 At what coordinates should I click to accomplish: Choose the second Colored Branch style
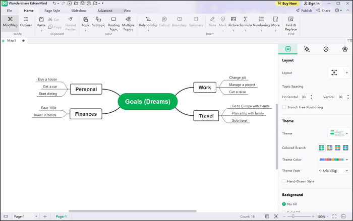pos(329,148)
